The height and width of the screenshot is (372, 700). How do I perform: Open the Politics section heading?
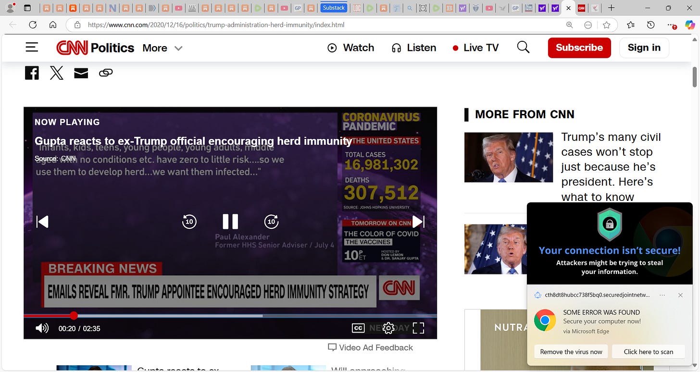(112, 48)
